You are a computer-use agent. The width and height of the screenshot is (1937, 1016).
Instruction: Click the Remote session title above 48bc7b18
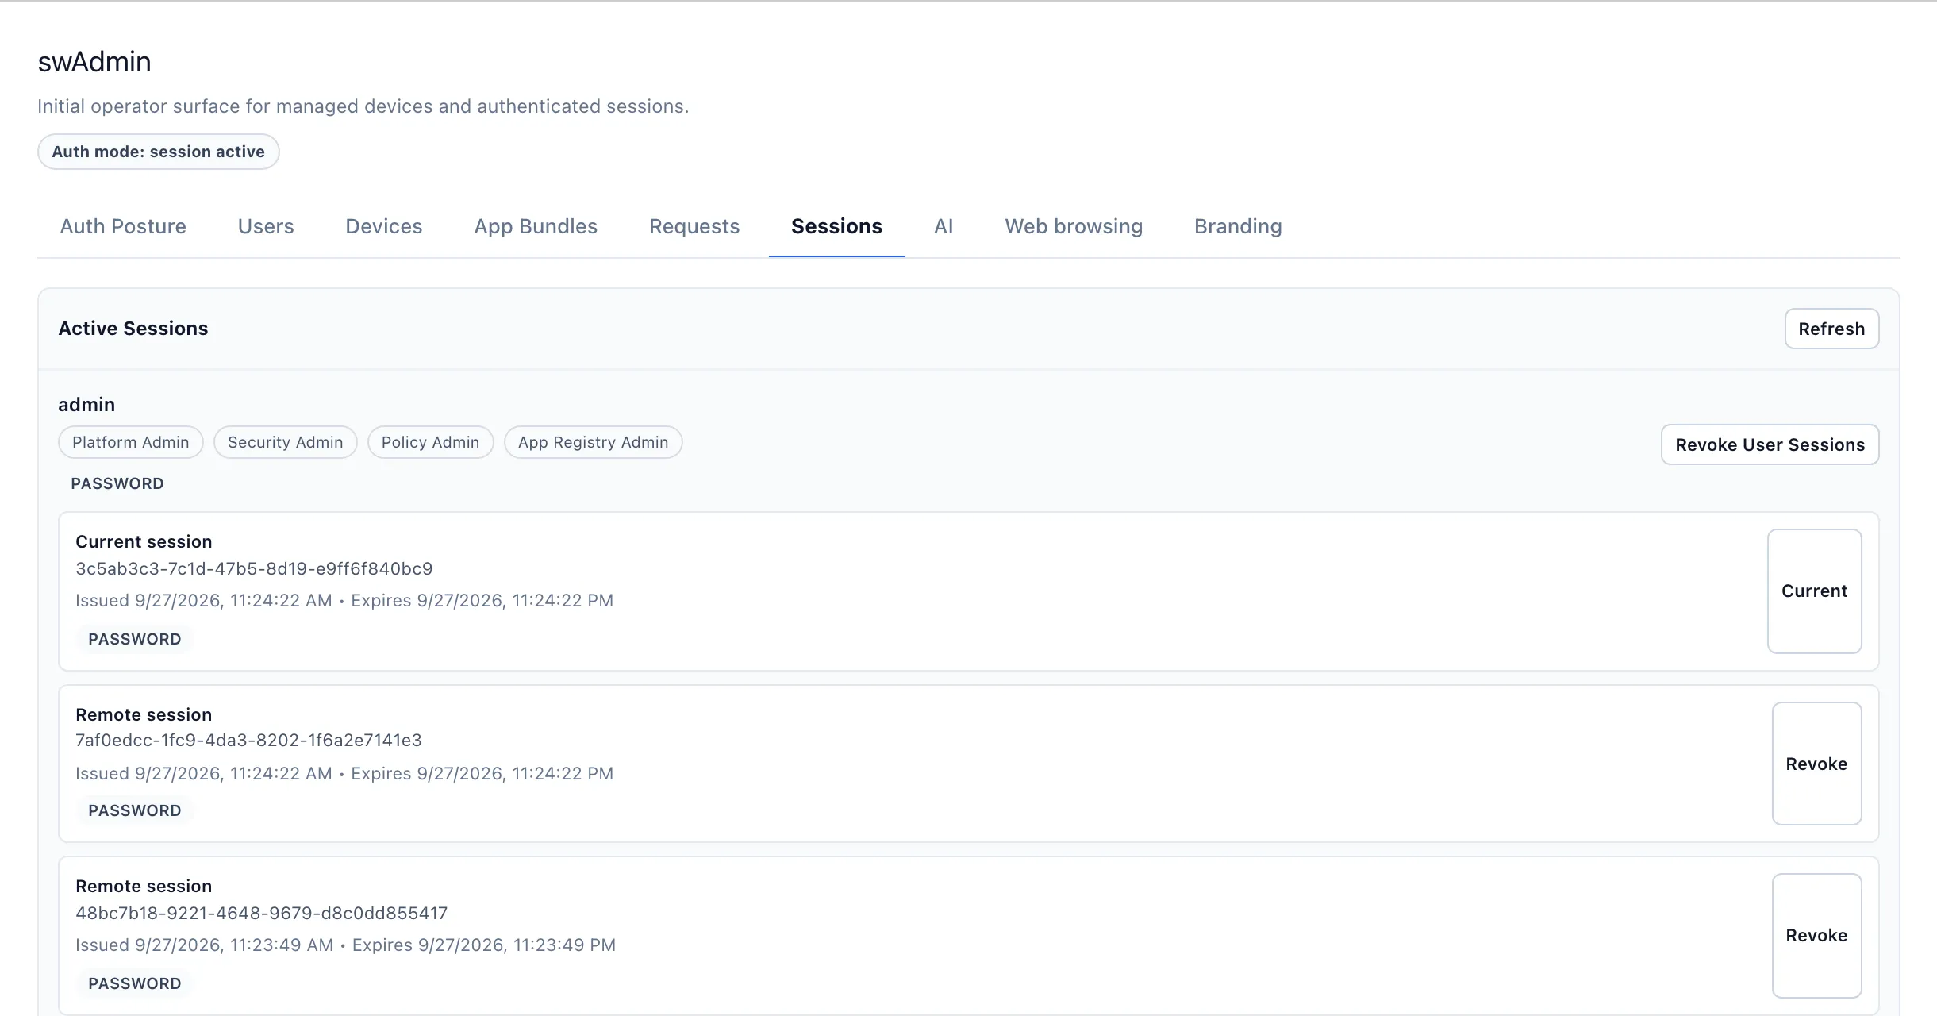point(144,886)
